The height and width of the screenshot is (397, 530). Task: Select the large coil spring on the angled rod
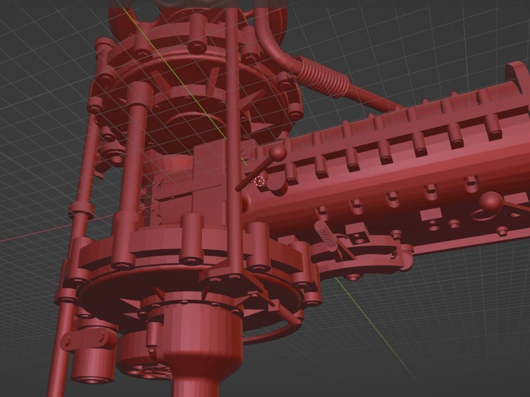[322, 76]
